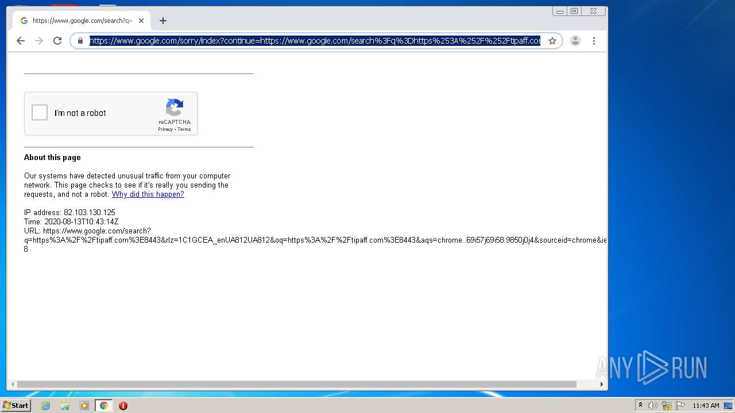Image resolution: width=735 pixels, height=413 pixels.
Task: Open the reCAPTCHA Privacy link
Action: [x=165, y=129]
